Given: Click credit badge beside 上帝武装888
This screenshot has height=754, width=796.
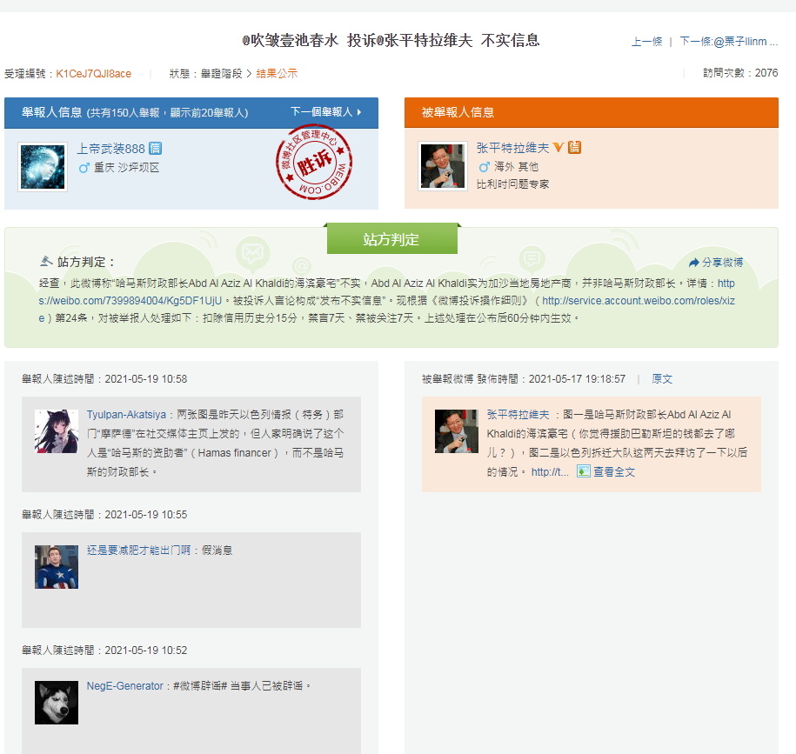Looking at the screenshot, I should (x=156, y=148).
